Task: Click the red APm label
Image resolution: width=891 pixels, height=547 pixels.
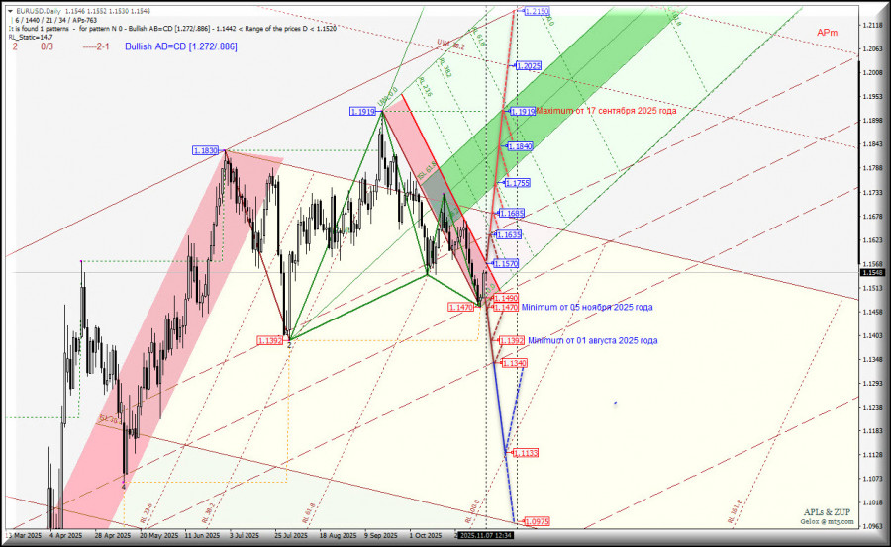Action: [828, 33]
